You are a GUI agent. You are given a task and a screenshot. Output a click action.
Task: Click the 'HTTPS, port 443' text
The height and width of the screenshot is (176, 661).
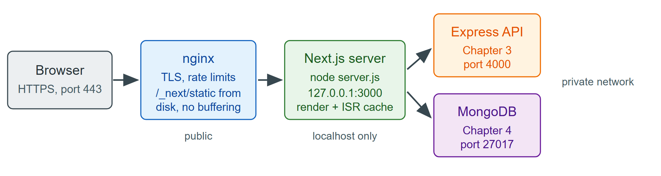click(x=60, y=89)
